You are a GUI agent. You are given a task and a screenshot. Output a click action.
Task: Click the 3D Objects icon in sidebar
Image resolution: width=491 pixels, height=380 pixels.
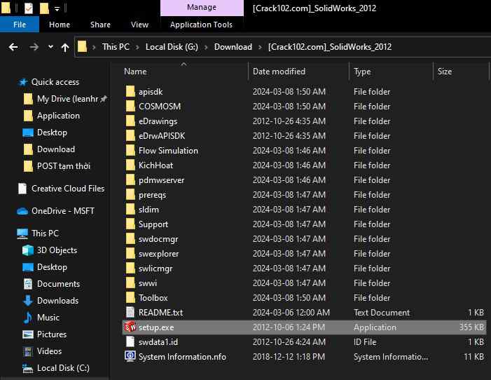click(x=28, y=250)
